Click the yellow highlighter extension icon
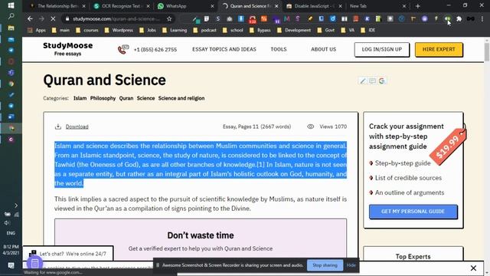 [309, 18]
